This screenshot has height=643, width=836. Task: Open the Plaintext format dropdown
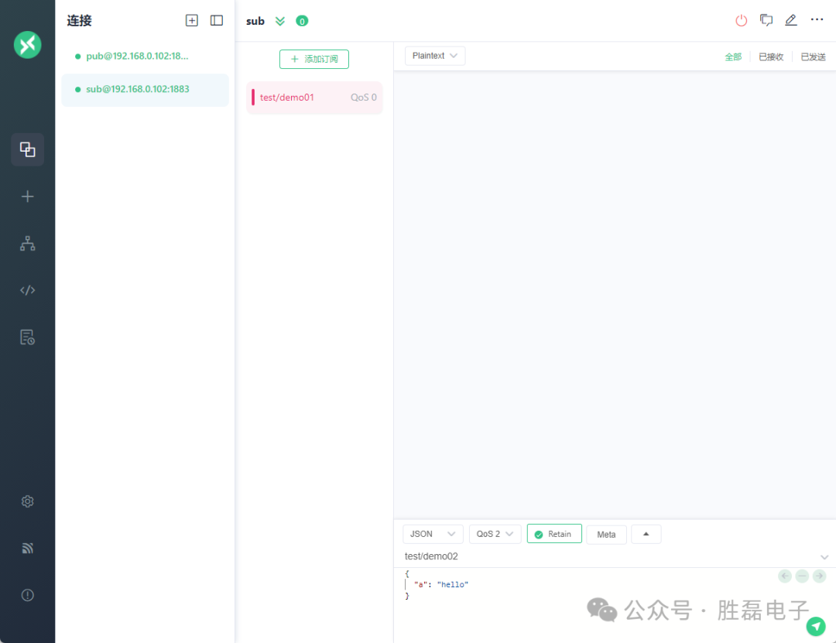coord(434,56)
